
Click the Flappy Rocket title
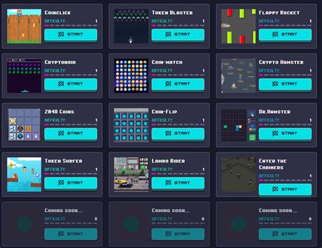pyautogui.click(x=279, y=13)
